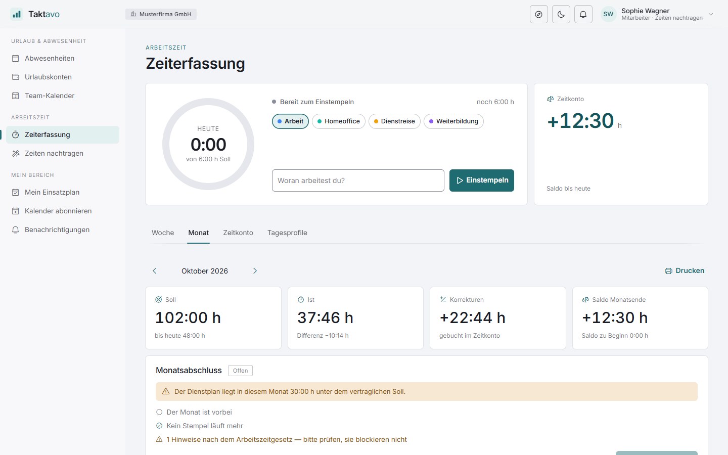Switch to the Woche tab

pyautogui.click(x=163, y=233)
